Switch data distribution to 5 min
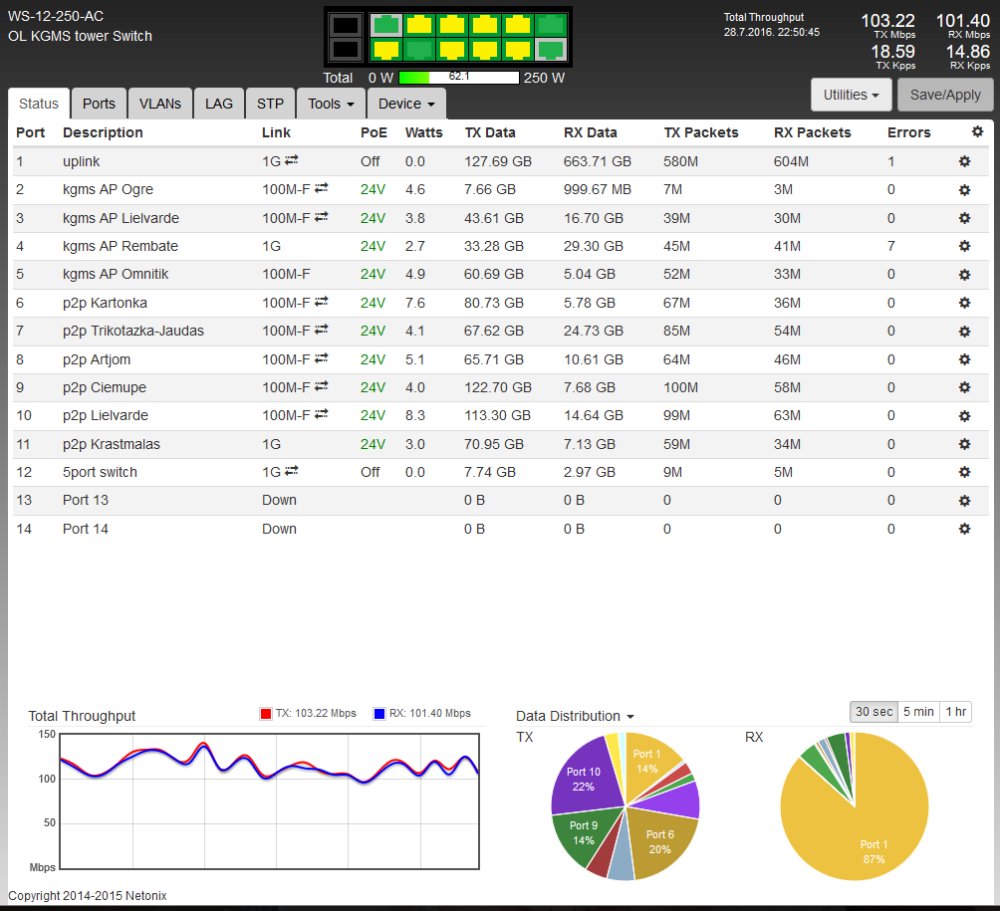Screen dimensions: 1000x911 coord(917,712)
